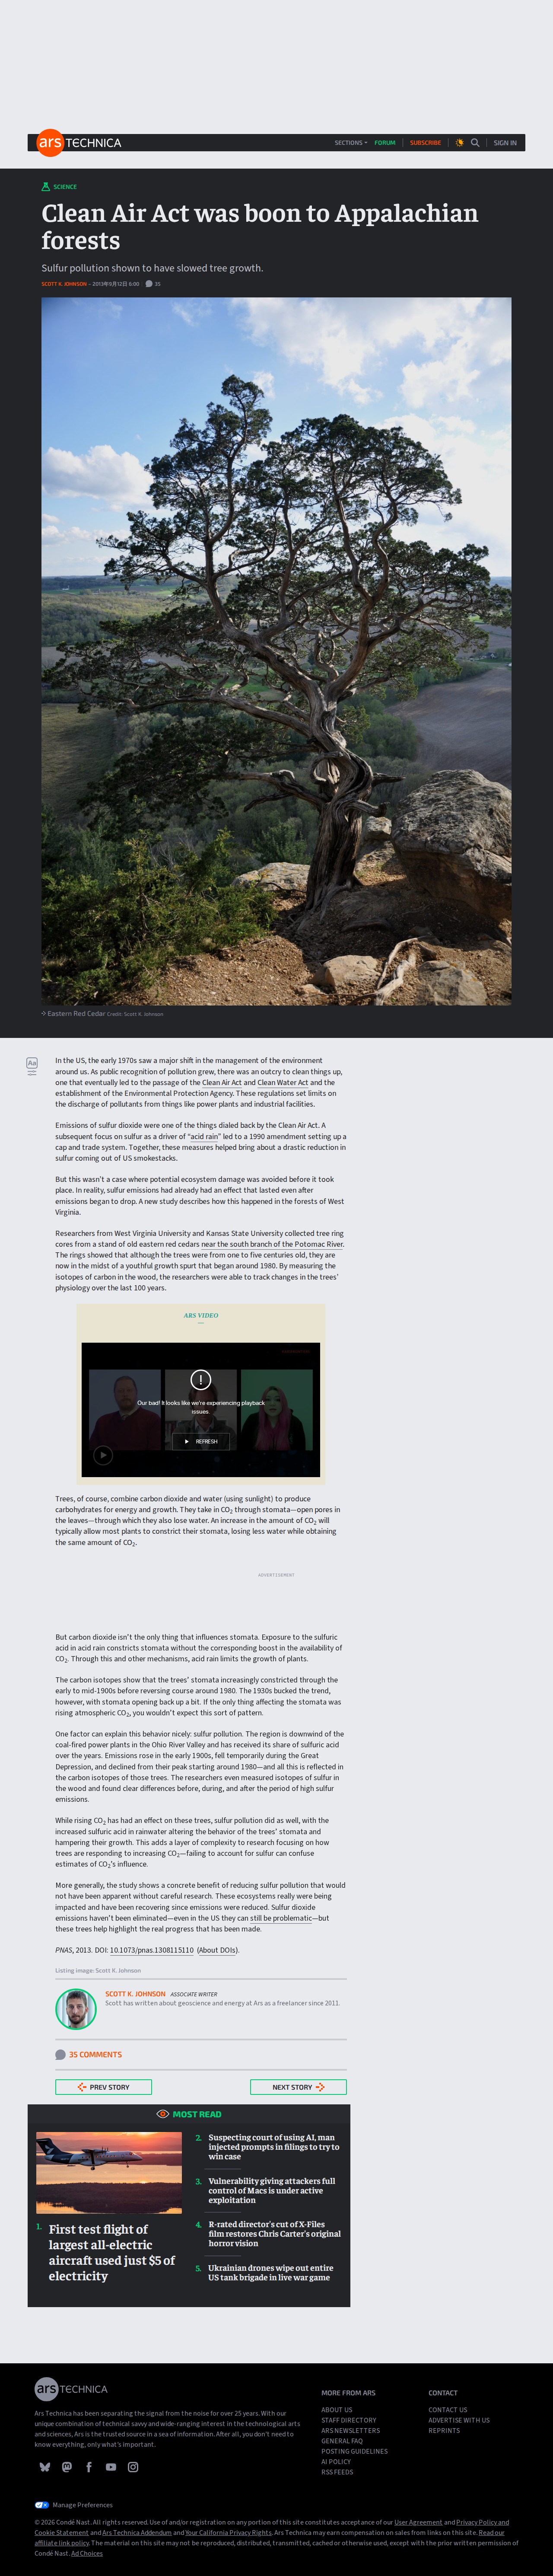This screenshot has height=2576, width=553.
Task: Open Ars Technica Mastodon profile icon
Action: [67, 2467]
